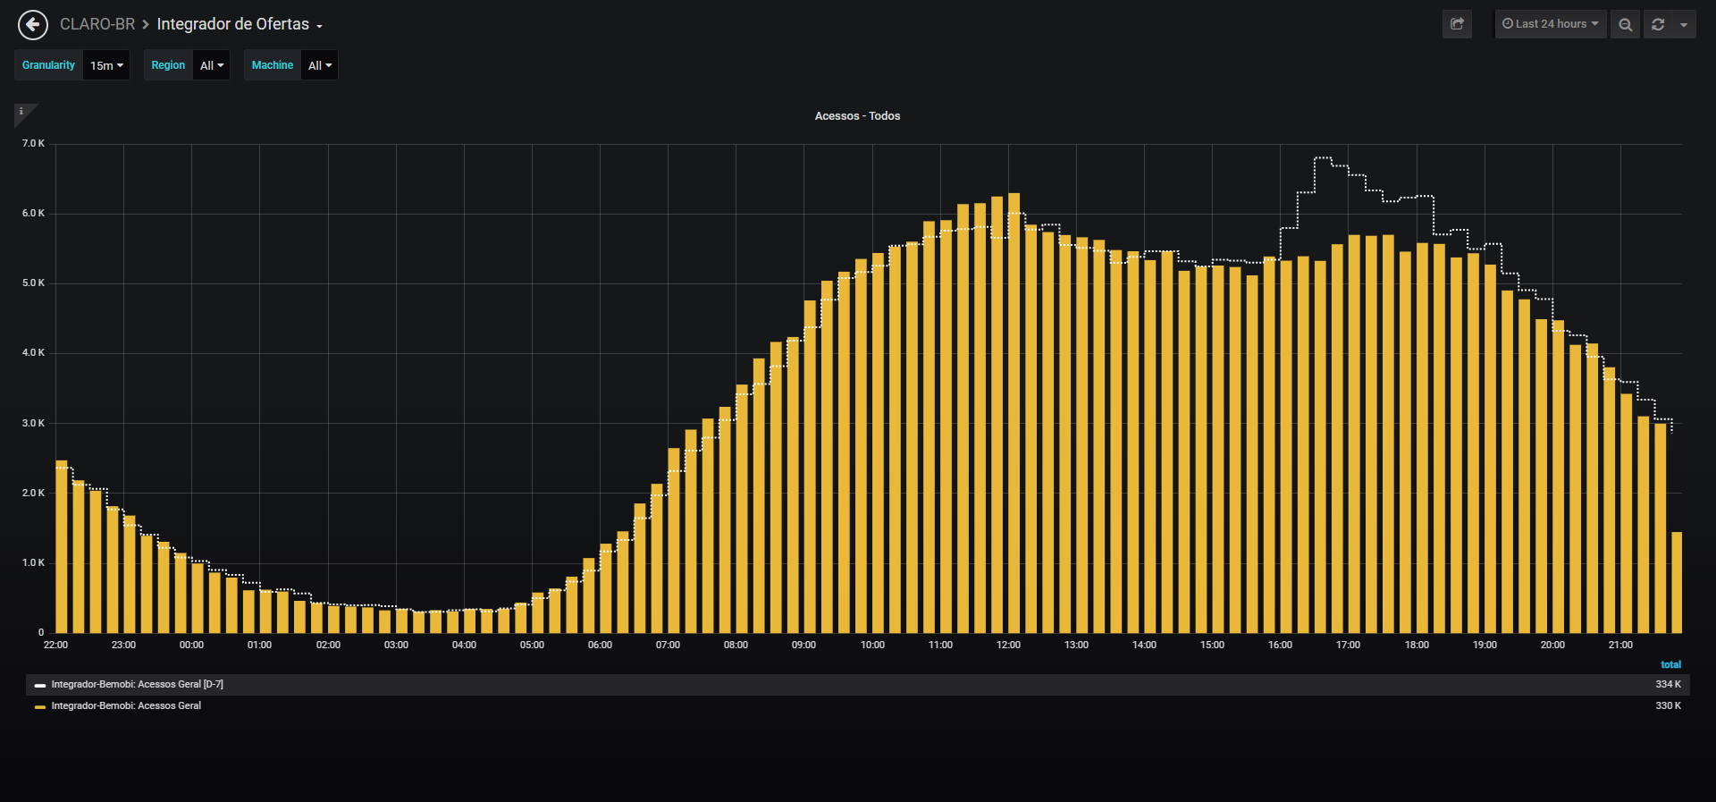Open the Machine All dropdown
The image size is (1716, 802).
320,65
